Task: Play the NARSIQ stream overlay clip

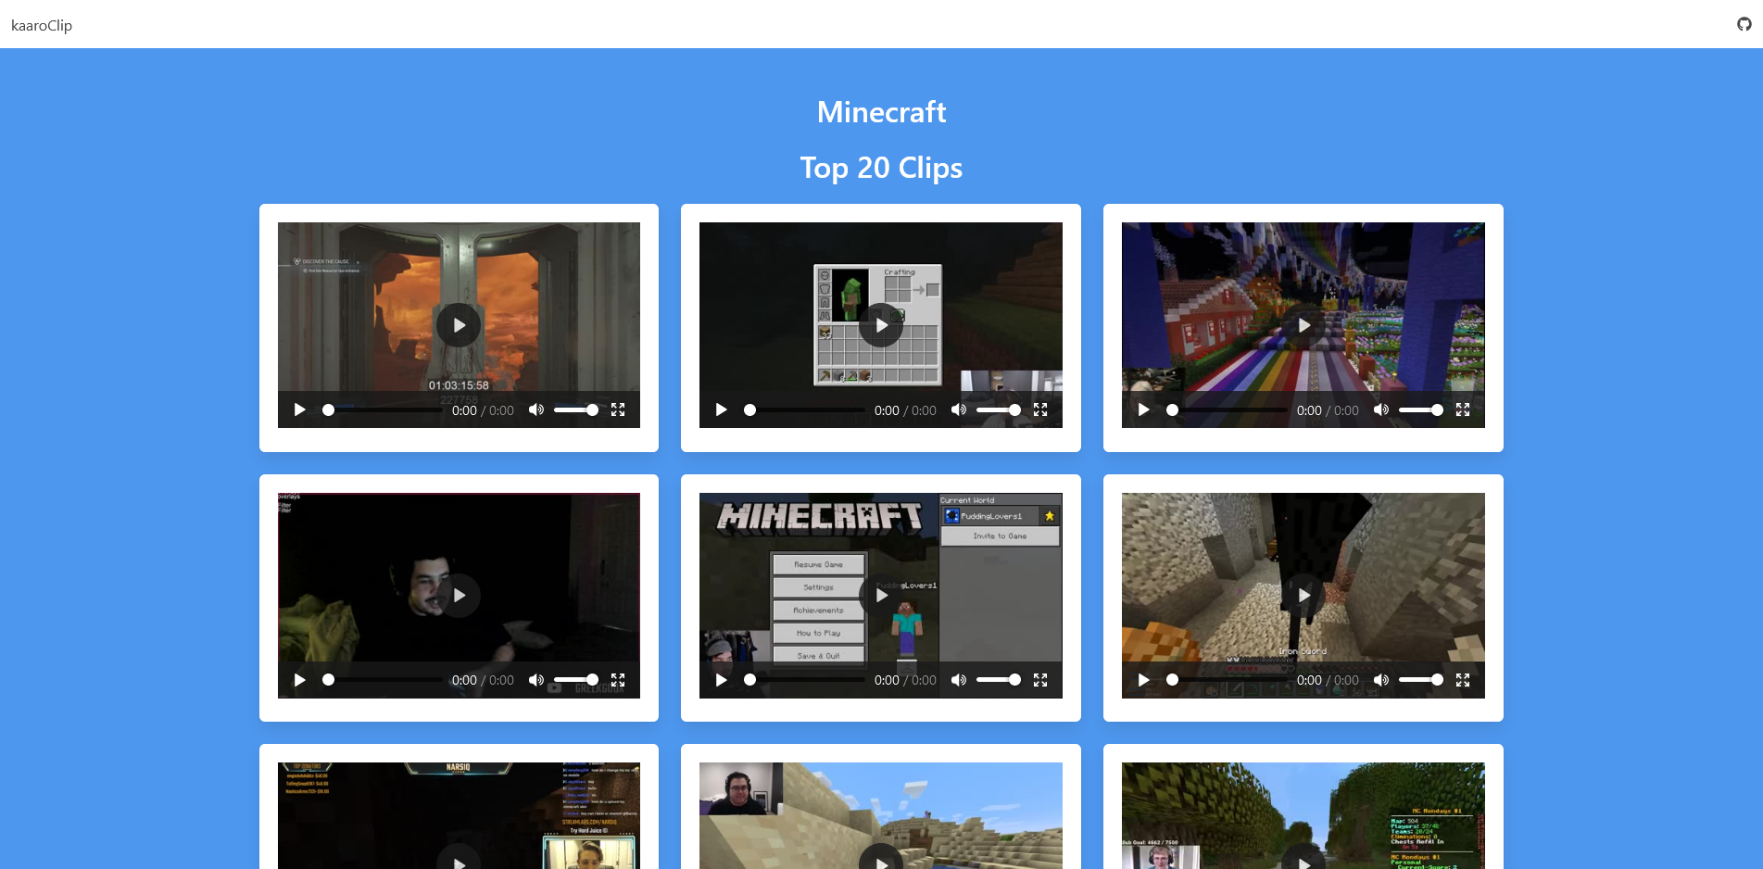Action: tap(459, 858)
